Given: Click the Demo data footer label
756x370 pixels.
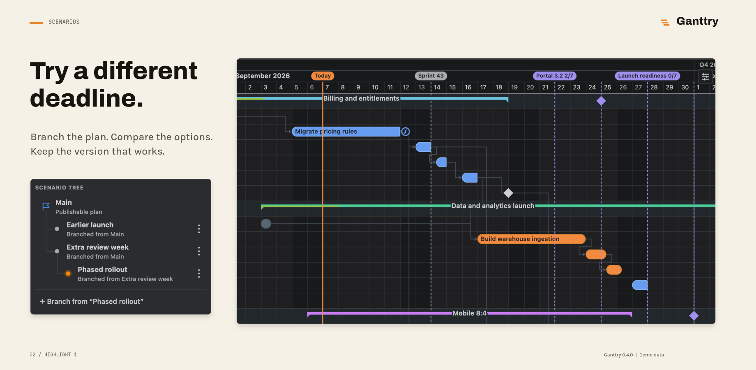Looking at the screenshot, I should pos(652,355).
